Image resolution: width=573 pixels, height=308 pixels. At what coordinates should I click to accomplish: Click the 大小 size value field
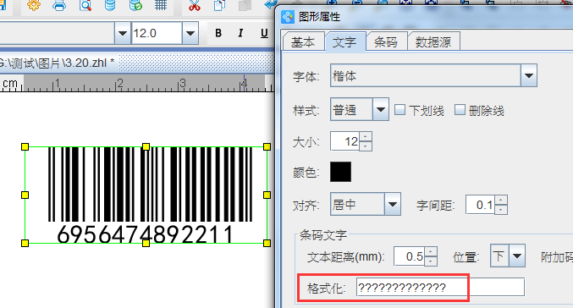tap(345, 141)
